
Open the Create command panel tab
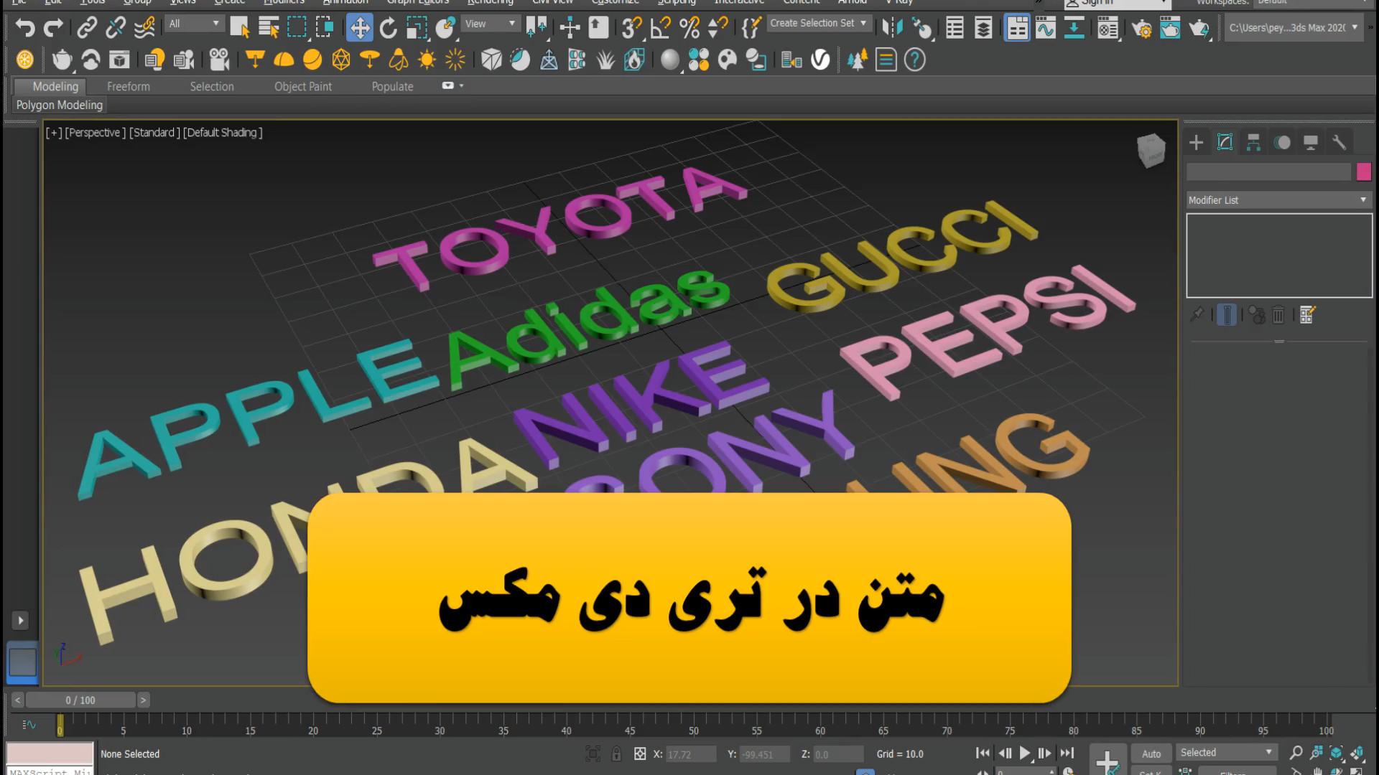[1197, 142]
